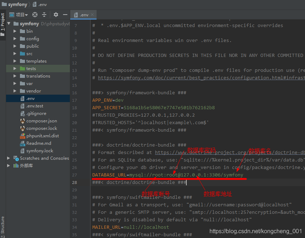The height and width of the screenshot is (238, 305).
Task: Click the locate/scroll-from-source crosshair icon
Action: [x=35, y=15]
